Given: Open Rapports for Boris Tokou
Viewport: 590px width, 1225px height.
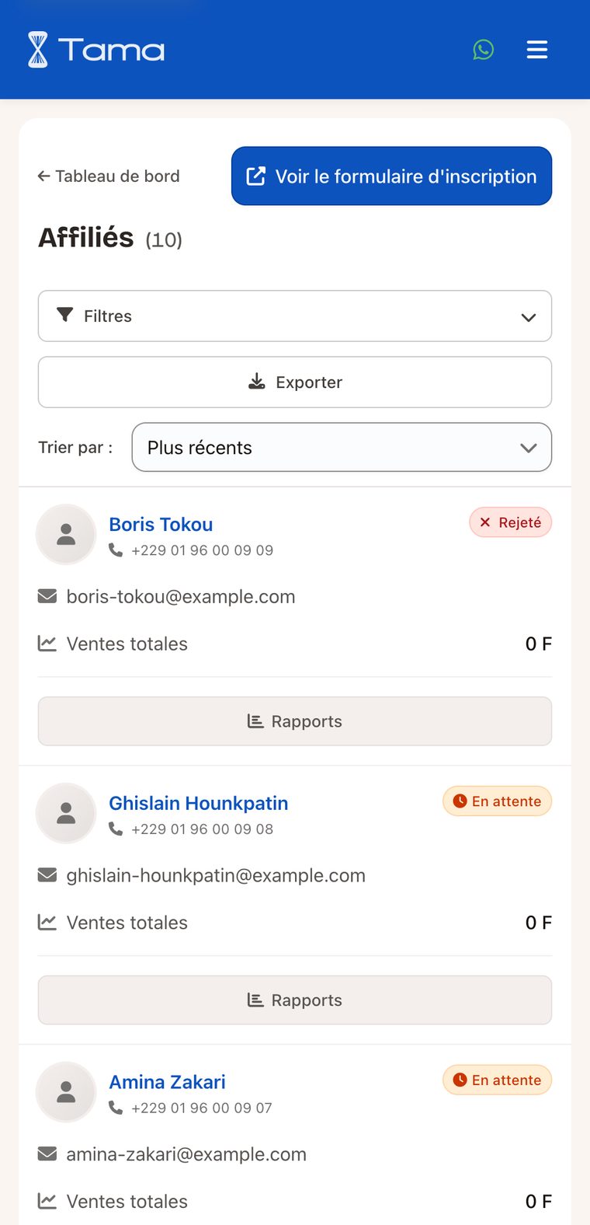Looking at the screenshot, I should click(x=295, y=721).
